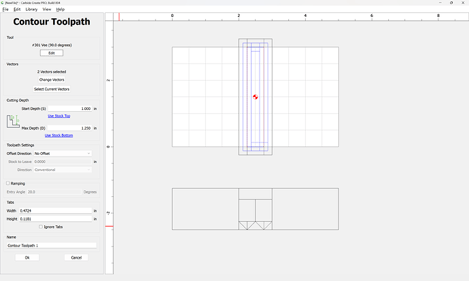The width and height of the screenshot is (469, 281).
Task: Open the View menu
Action: point(47,10)
